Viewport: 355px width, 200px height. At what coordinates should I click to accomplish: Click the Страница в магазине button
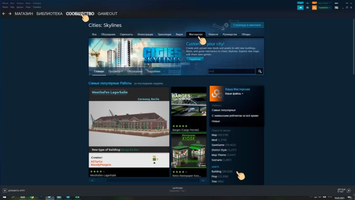[247, 25]
